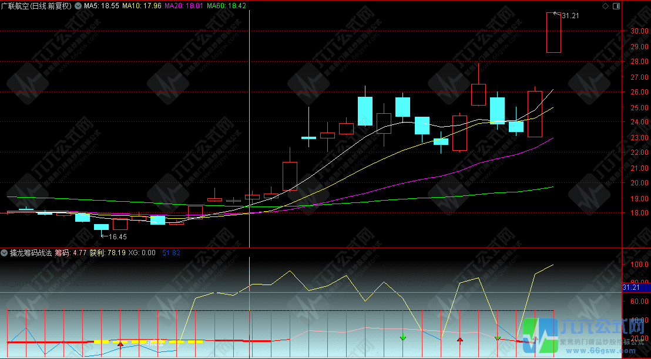Select the tall red candlestick near 31.21
The height and width of the screenshot is (359, 651).
(553, 33)
